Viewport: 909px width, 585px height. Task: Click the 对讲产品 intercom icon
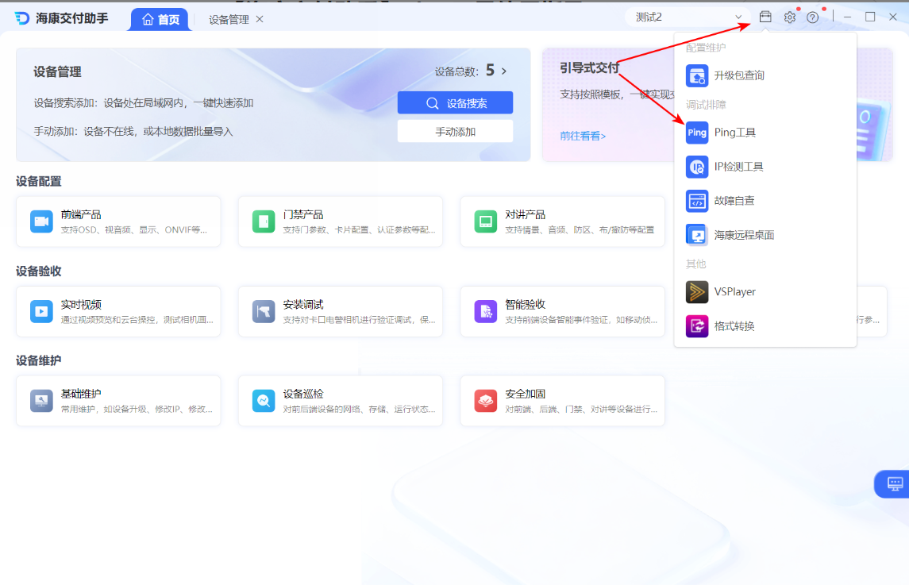tap(486, 221)
